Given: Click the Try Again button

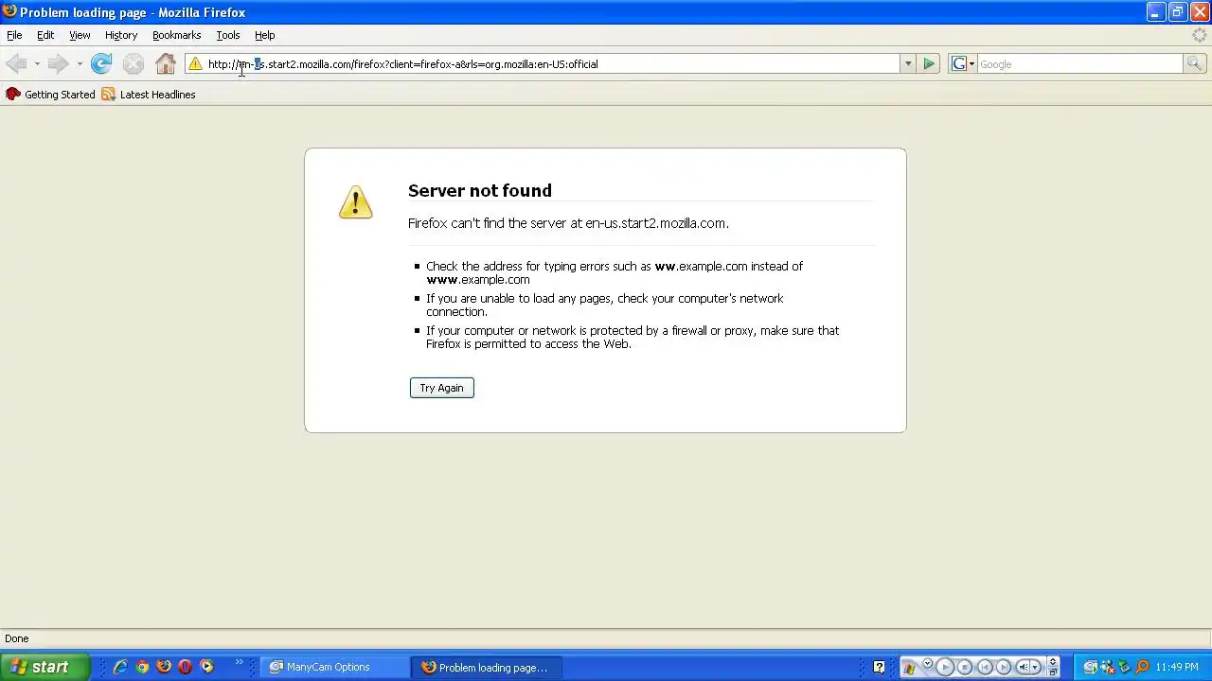Looking at the screenshot, I should pyautogui.click(x=442, y=388).
